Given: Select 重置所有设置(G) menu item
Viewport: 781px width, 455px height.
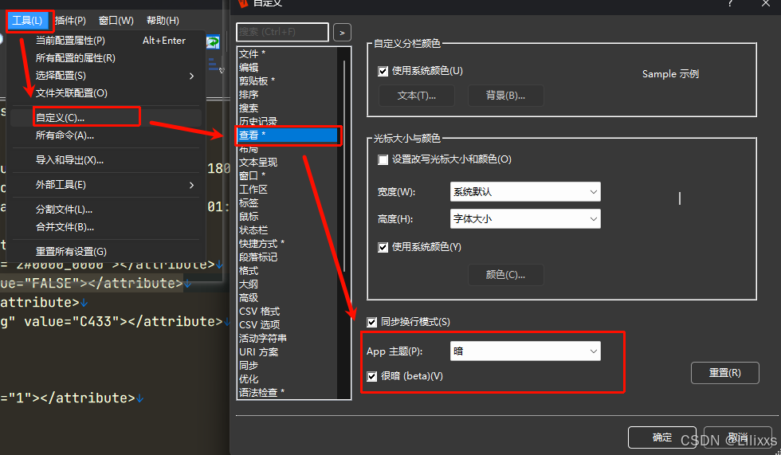Looking at the screenshot, I should click(x=105, y=252).
